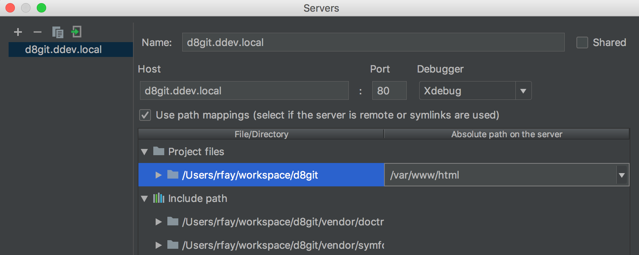This screenshot has height=255, width=639.
Task: Click the remove server minus icon
Action: pyautogui.click(x=38, y=32)
